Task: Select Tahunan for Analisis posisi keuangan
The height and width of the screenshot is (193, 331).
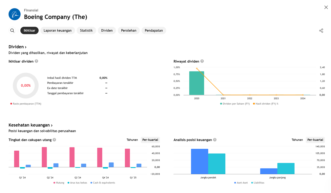Action: [x=297, y=140]
